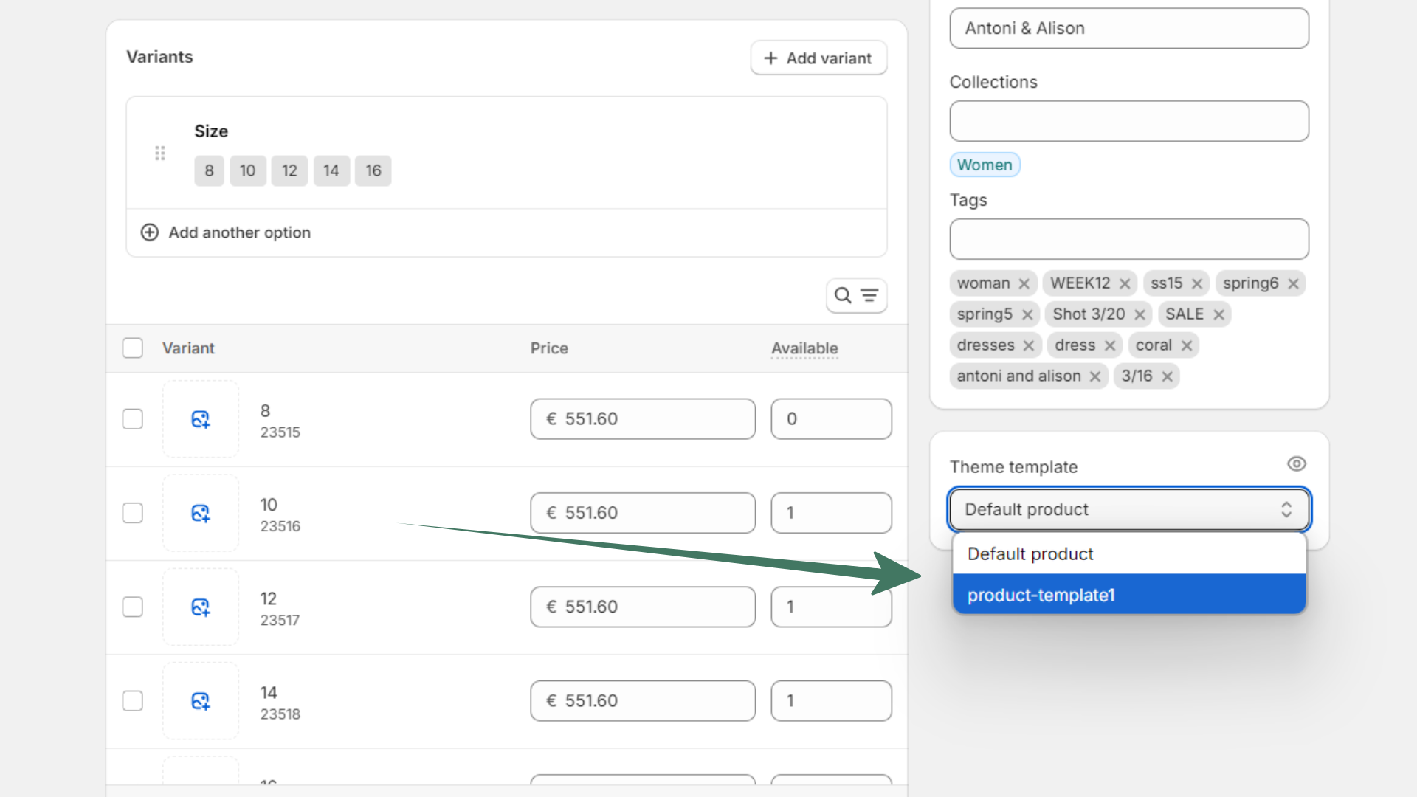Click the Collections input field
The height and width of the screenshot is (797, 1417).
(x=1128, y=121)
